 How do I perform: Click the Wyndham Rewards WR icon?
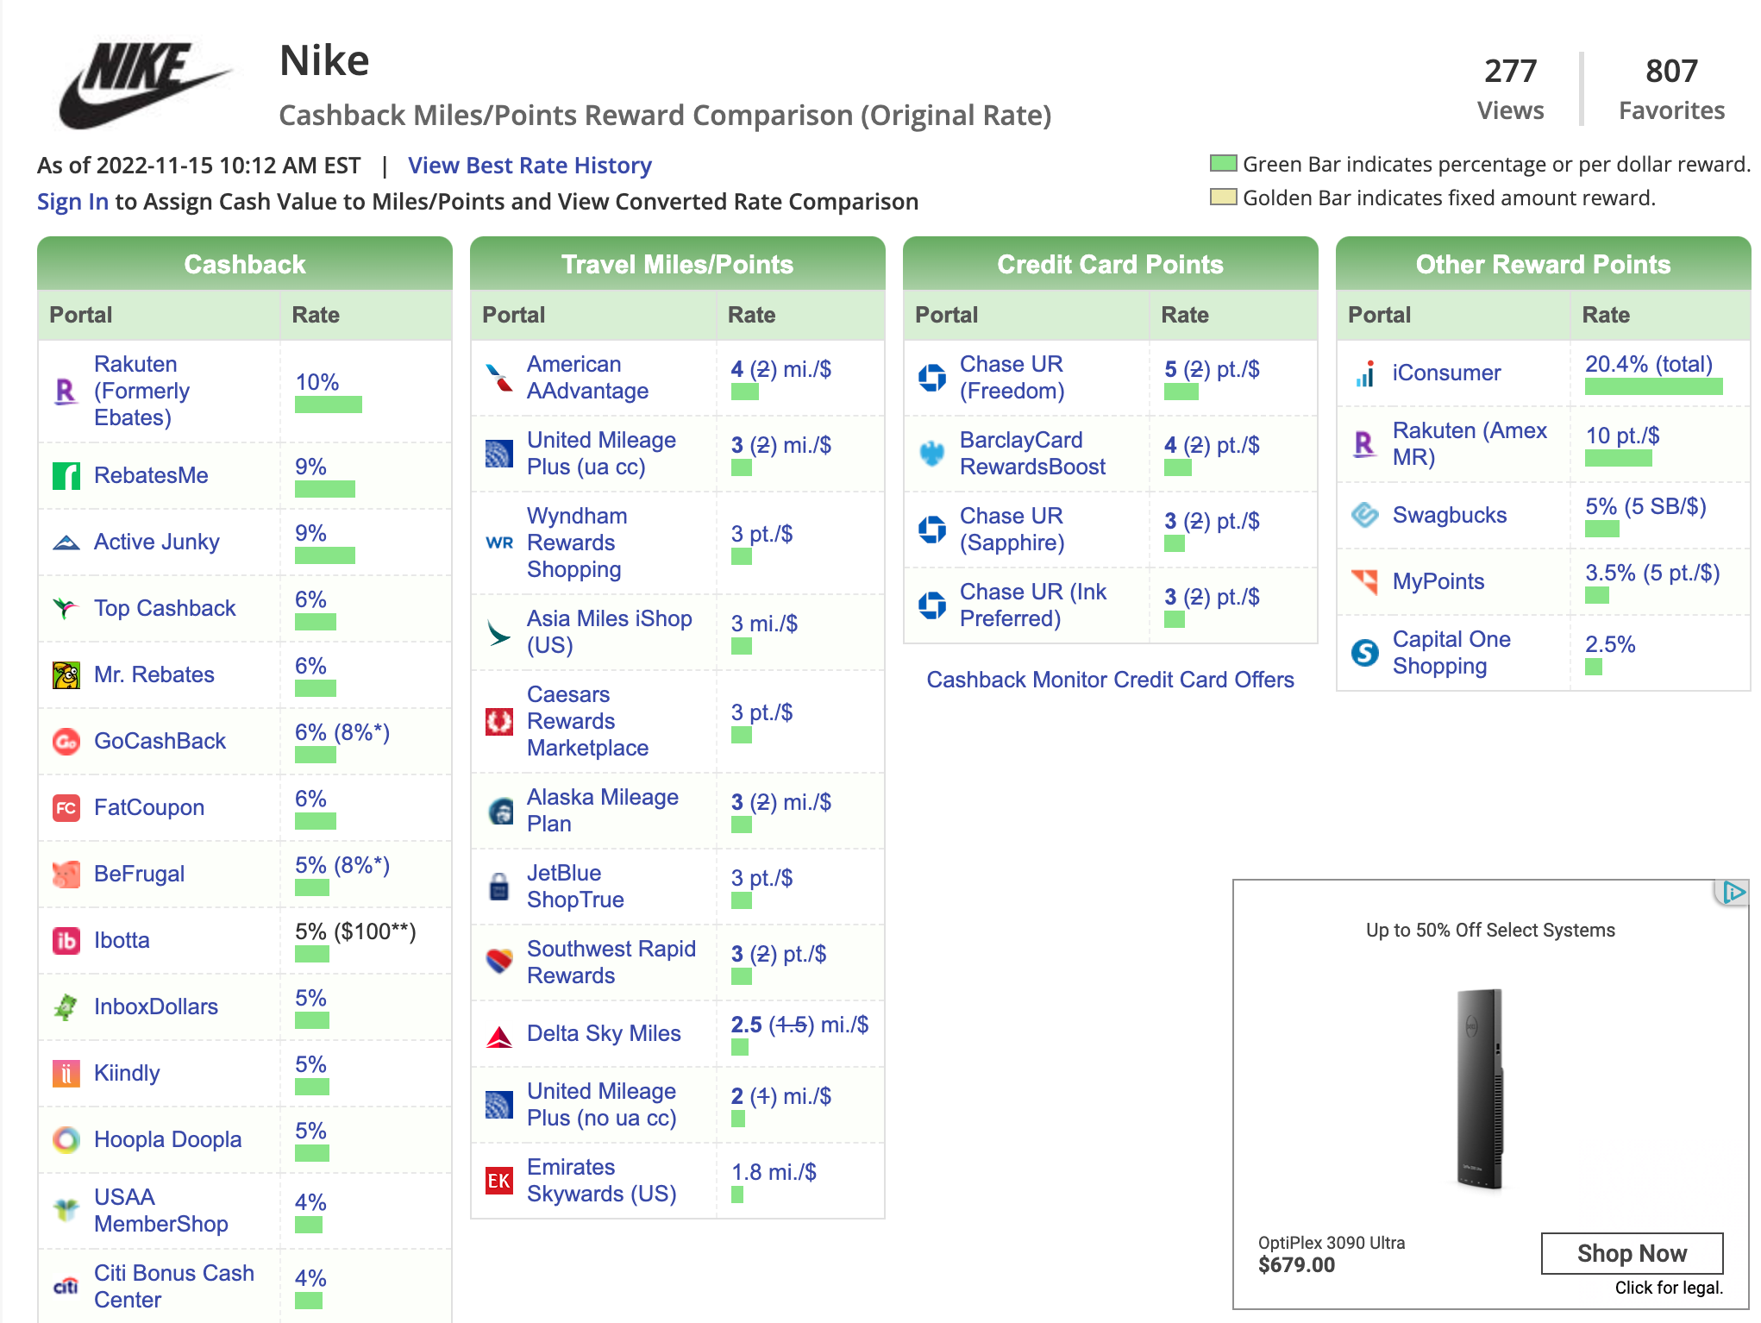498,542
